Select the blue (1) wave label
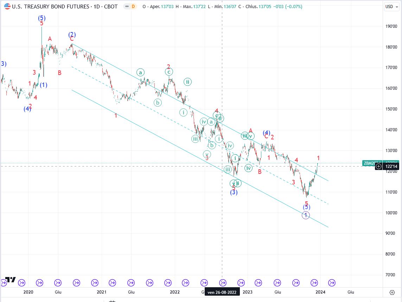Viewport: 402px width, 302px height. 44,85
